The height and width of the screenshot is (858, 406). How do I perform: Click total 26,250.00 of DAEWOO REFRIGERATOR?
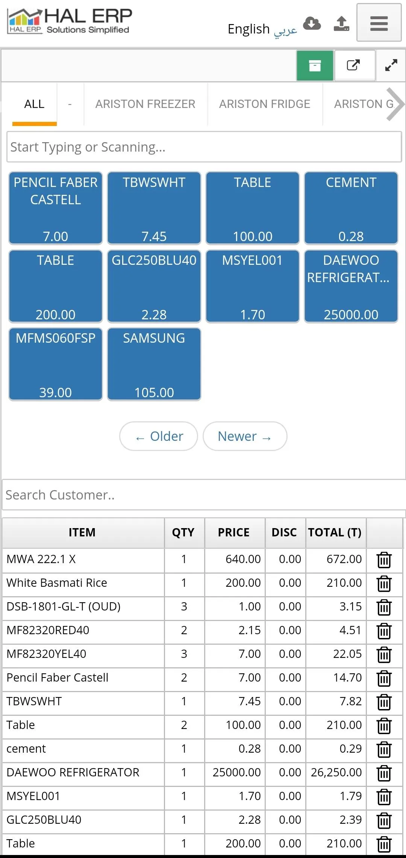(x=336, y=773)
